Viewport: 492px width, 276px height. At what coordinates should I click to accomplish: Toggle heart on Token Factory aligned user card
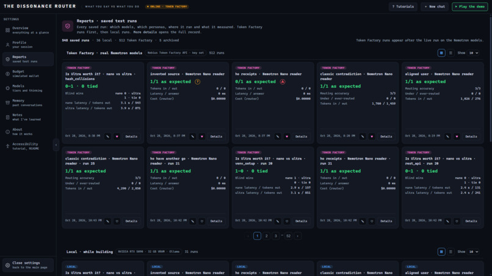(457, 136)
